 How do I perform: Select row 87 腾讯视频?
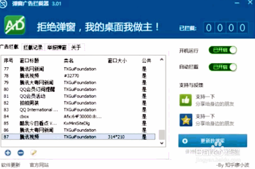tap(78, 137)
